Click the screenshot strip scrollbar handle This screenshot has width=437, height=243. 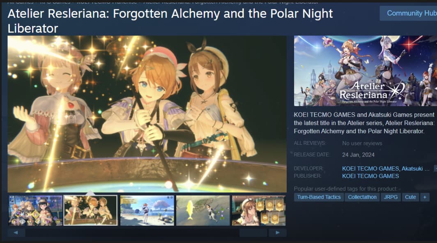(x=253, y=232)
